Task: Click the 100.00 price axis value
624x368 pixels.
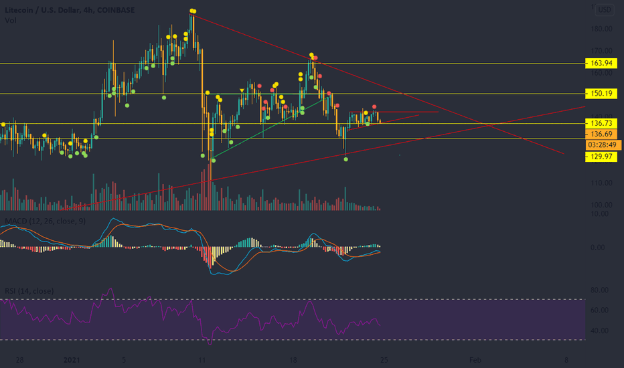Action: [601, 205]
